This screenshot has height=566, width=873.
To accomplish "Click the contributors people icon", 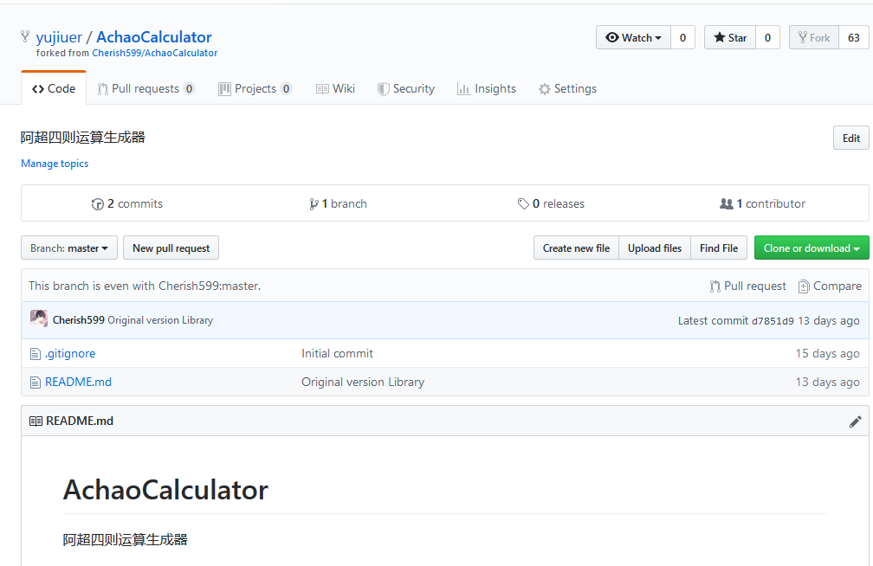I will pos(726,203).
